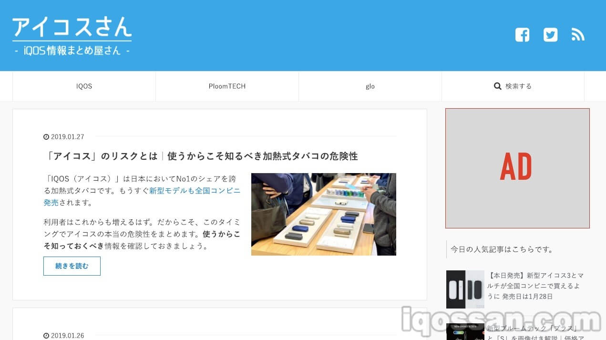Click the AD banner in the sidebar

coord(517,168)
